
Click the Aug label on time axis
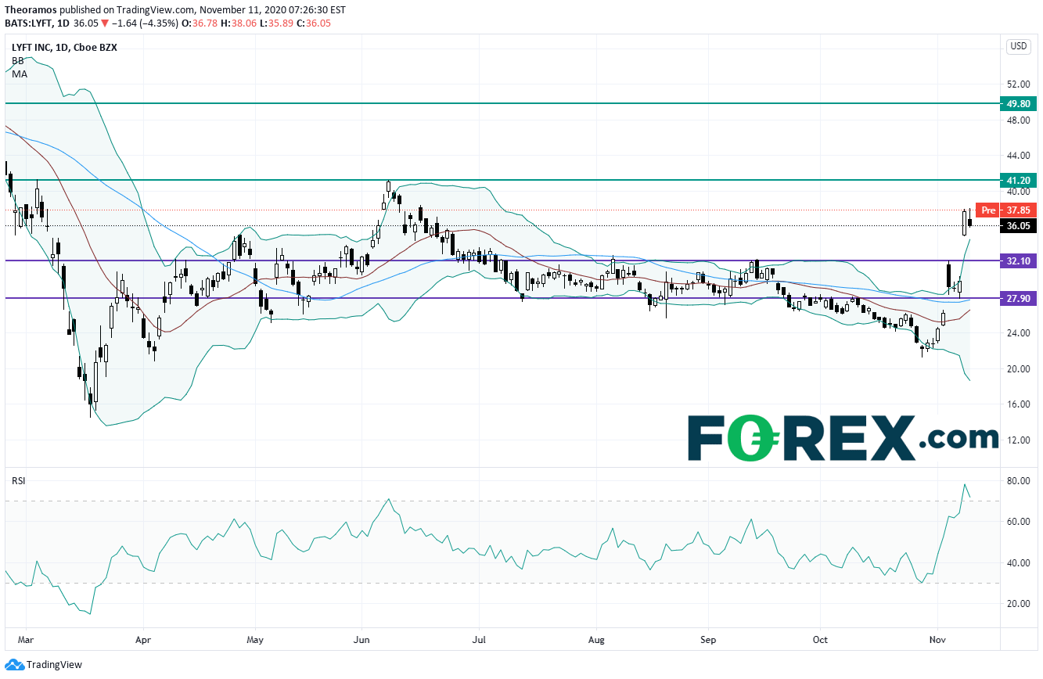pyautogui.click(x=597, y=638)
